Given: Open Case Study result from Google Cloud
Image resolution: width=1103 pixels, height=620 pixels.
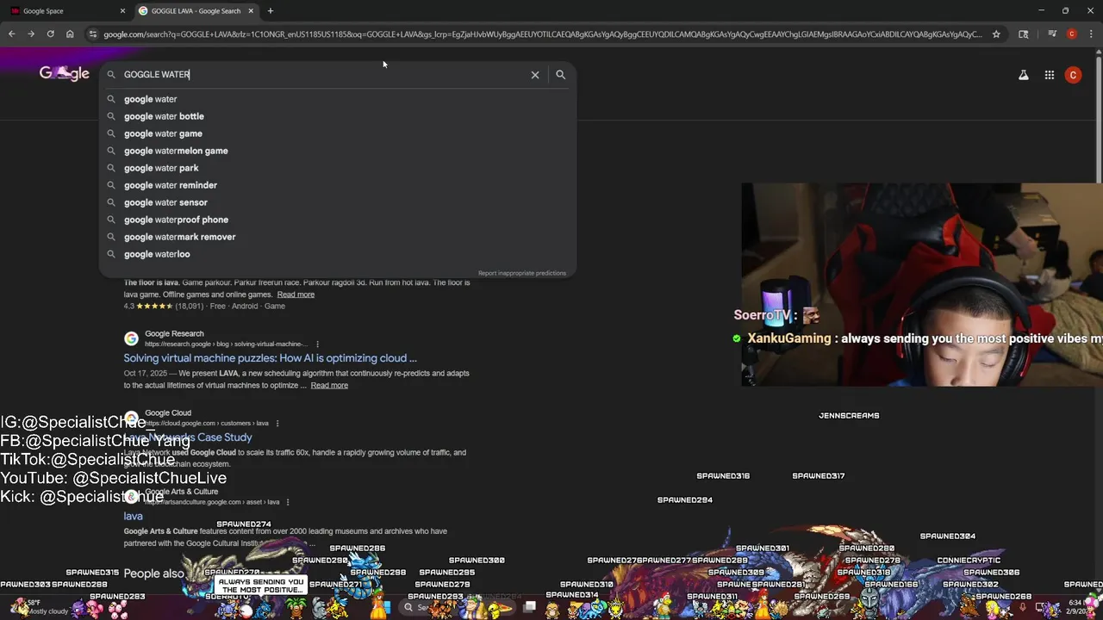Looking at the screenshot, I should 188,437.
